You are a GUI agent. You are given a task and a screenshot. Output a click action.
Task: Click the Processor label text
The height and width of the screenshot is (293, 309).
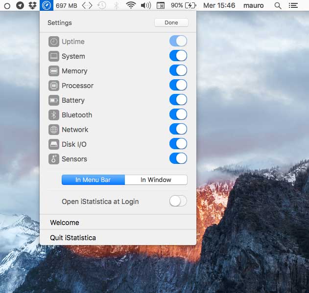(77, 86)
